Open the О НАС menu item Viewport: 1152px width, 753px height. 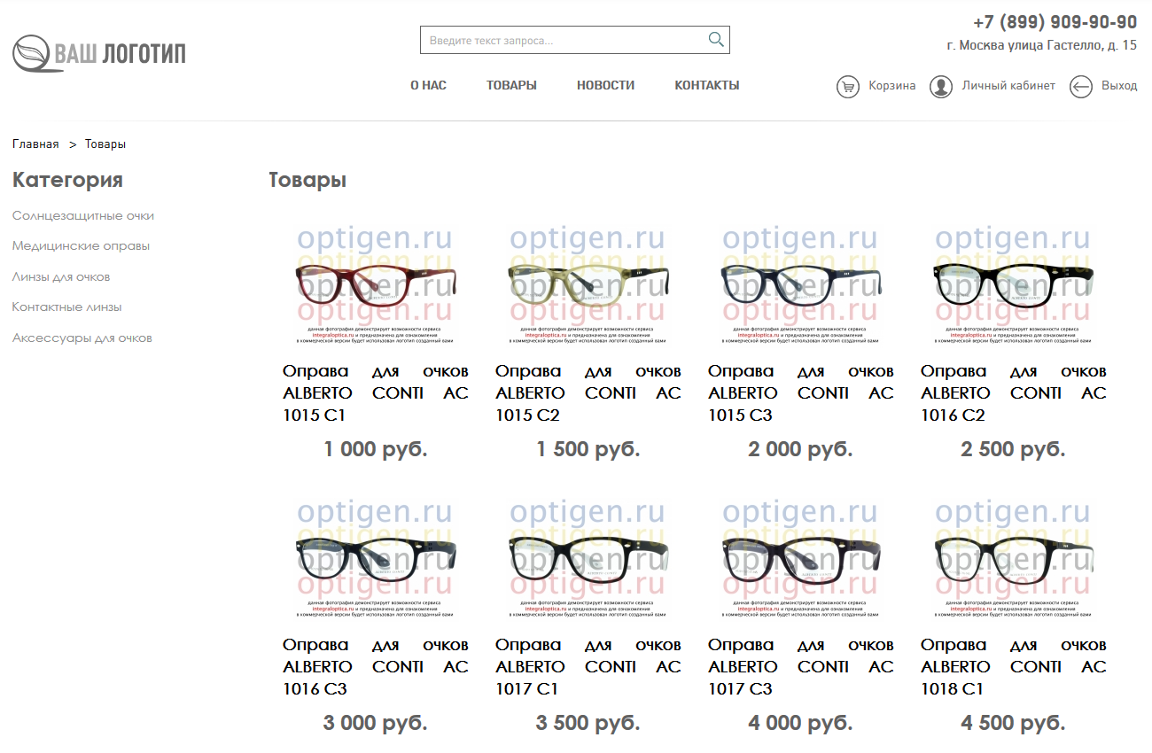point(428,86)
